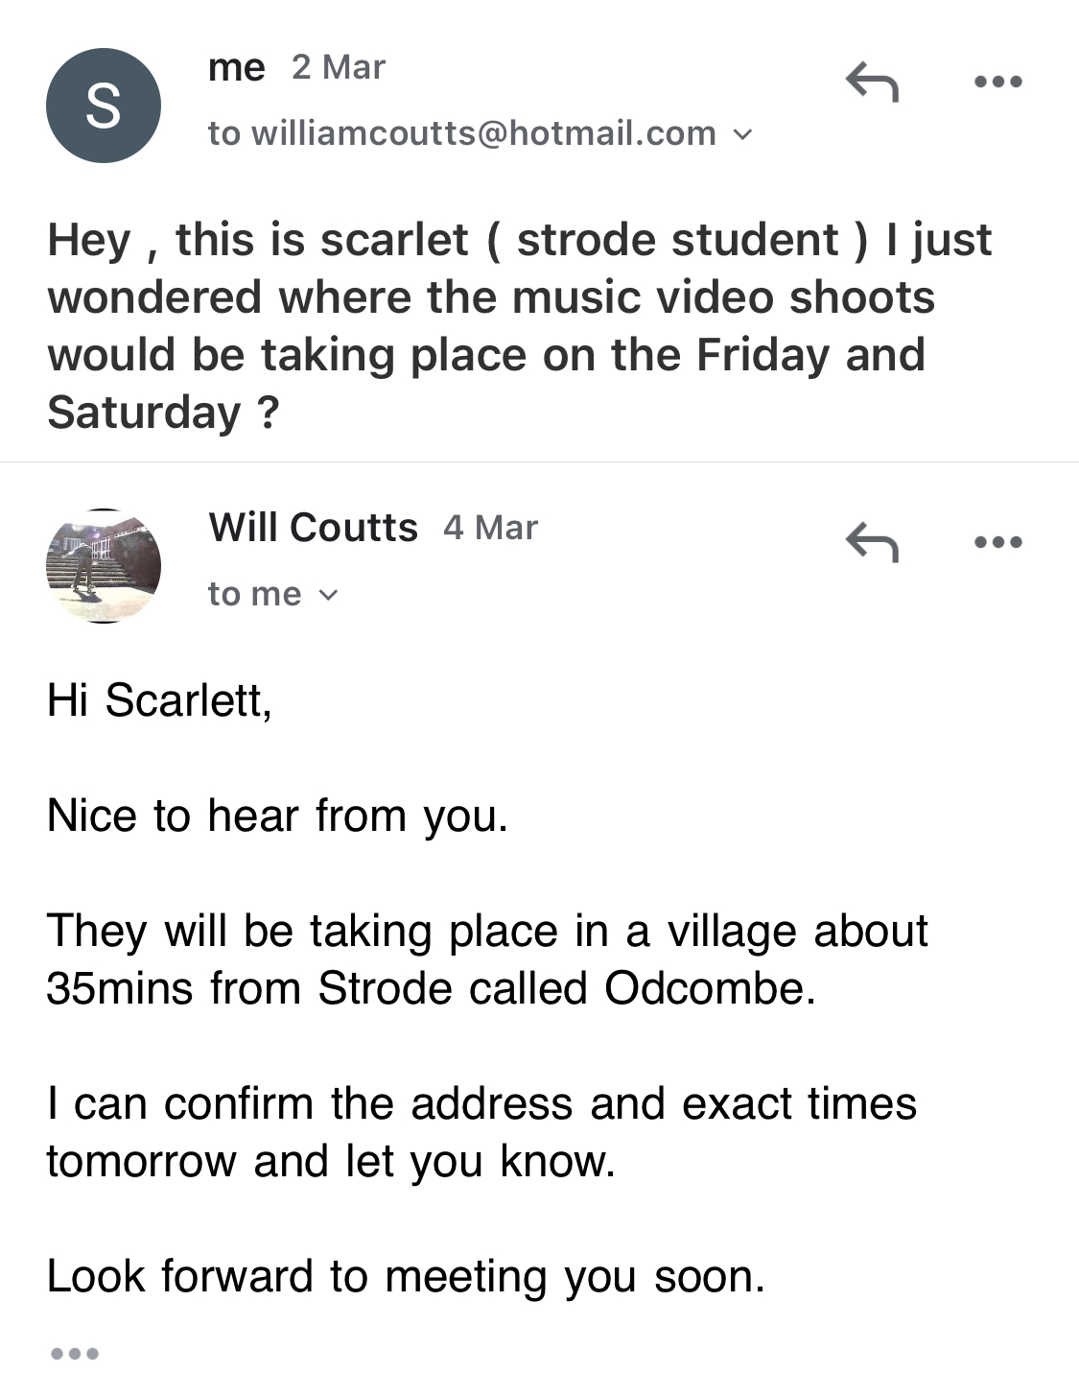Select the Will Coutts sender name
Screen dimensions: 1079x1396
tap(313, 528)
